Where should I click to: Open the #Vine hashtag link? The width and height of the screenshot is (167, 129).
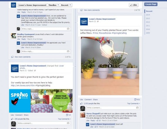click(95, 33)
